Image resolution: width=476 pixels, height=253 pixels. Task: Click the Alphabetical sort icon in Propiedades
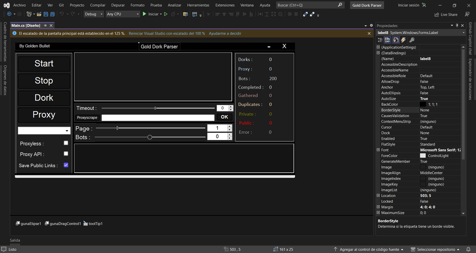pyautogui.click(x=387, y=40)
